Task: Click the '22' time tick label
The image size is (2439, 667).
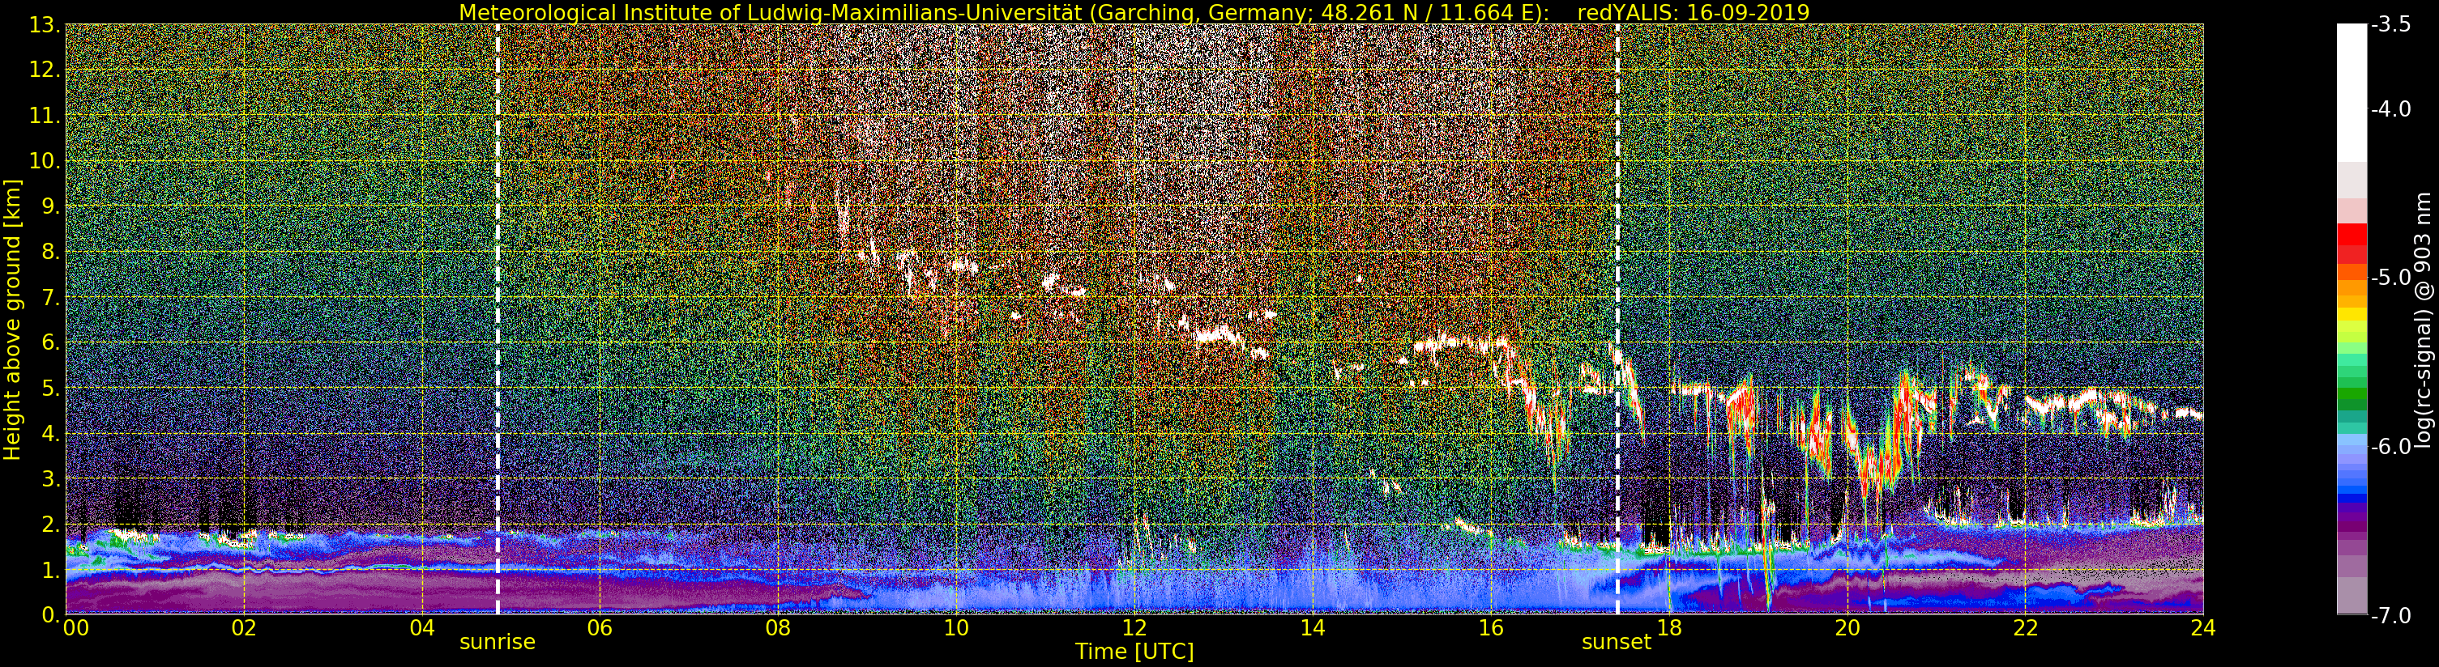Action: (2025, 628)
